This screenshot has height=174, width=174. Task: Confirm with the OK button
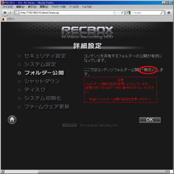click(x=150, y=120)
